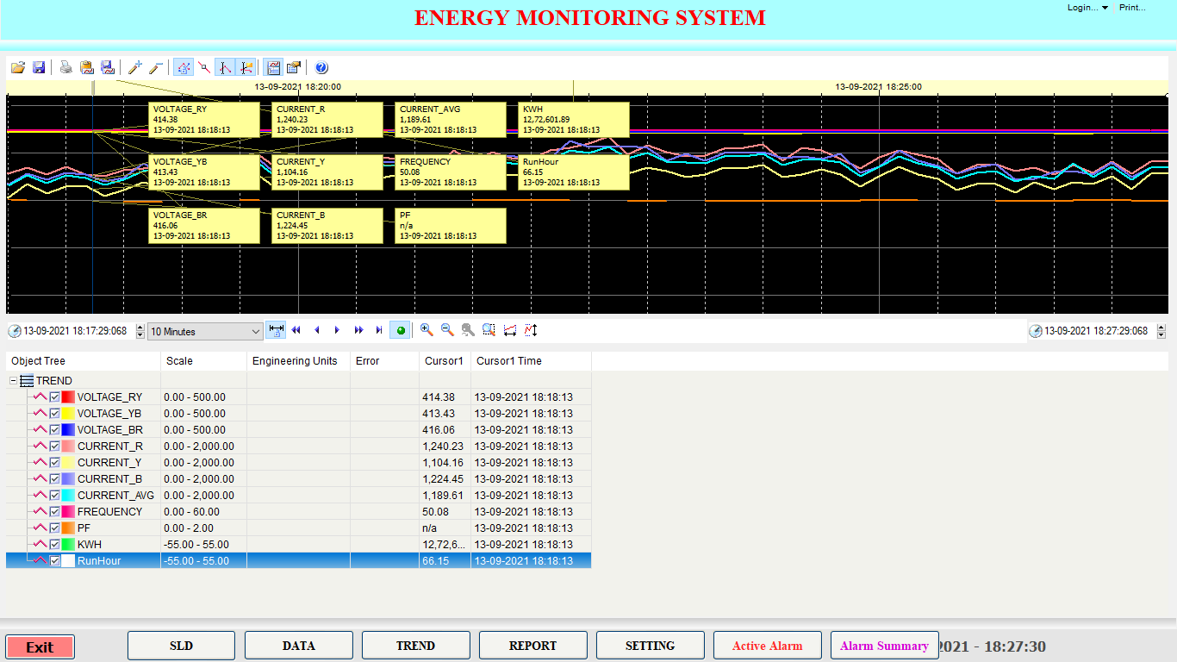Click the greyed undo zoom magnifier icon
The height and width of the screenshot is (662, 1177).
coord(468,330)
